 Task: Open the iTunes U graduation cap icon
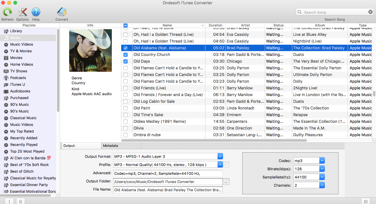pyautogui.click(x=6, y=85)
